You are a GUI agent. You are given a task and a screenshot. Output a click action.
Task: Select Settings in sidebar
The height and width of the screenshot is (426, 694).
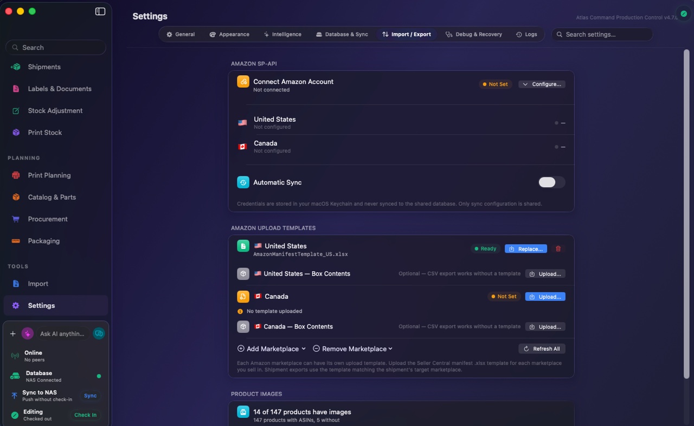[x=56, y=305]
